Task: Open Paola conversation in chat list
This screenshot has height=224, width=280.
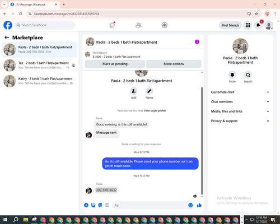Action: [x=39, y=50]
